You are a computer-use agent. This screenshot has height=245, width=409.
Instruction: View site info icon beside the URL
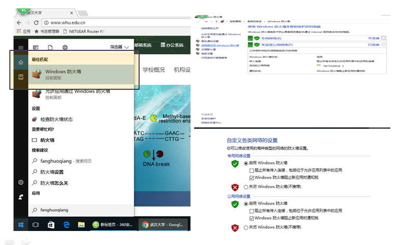pyautogui.click(x=46, y=23)
